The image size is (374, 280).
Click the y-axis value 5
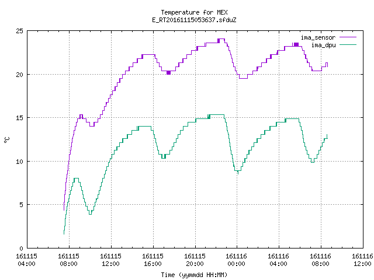[x=22, y=205]
